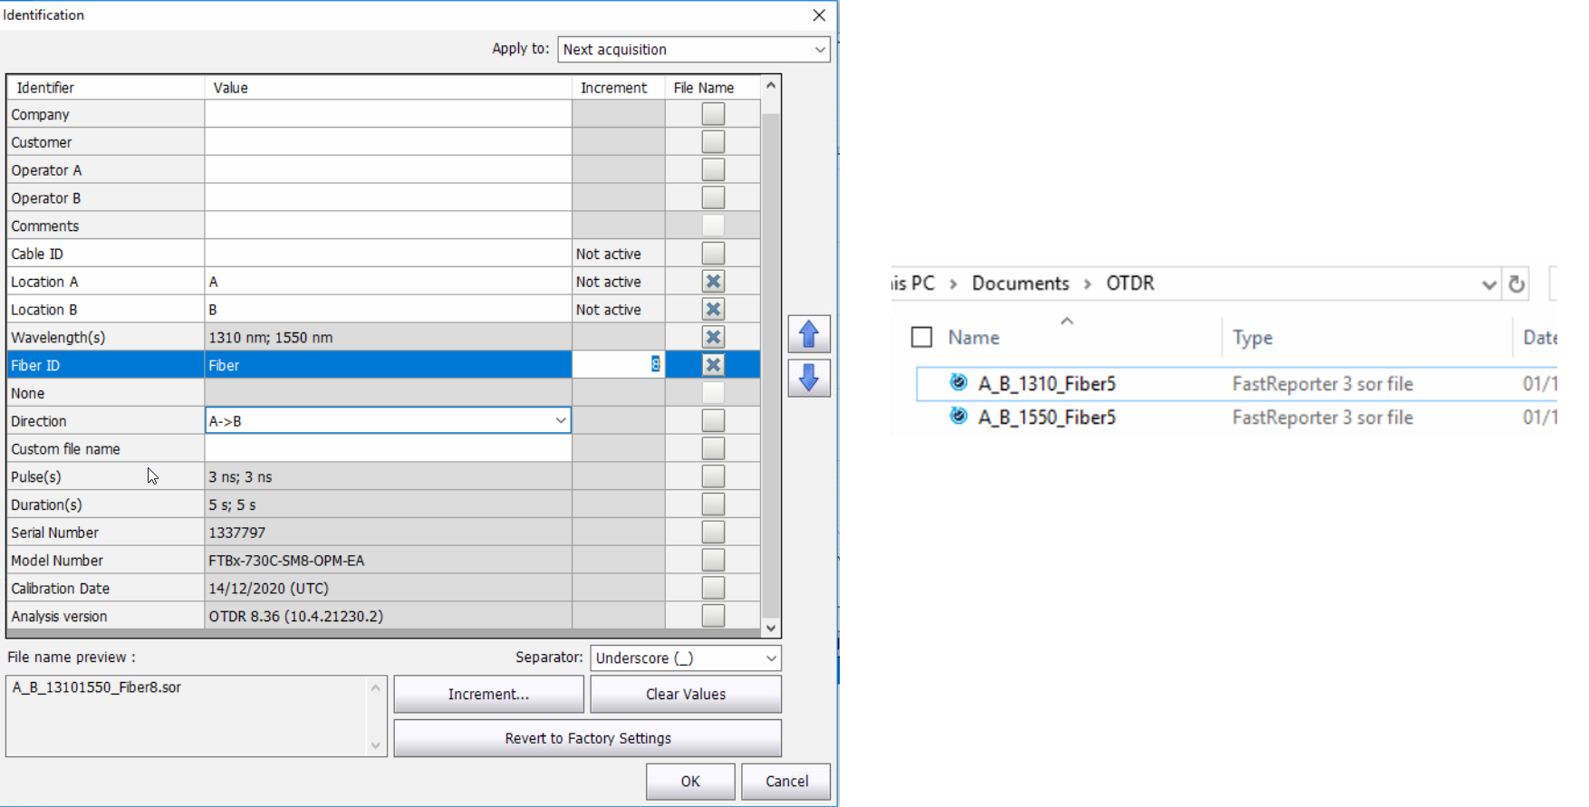Move Fiber ID down with blue down arrow
This screenshot has height=807, width=1589.
809,378
